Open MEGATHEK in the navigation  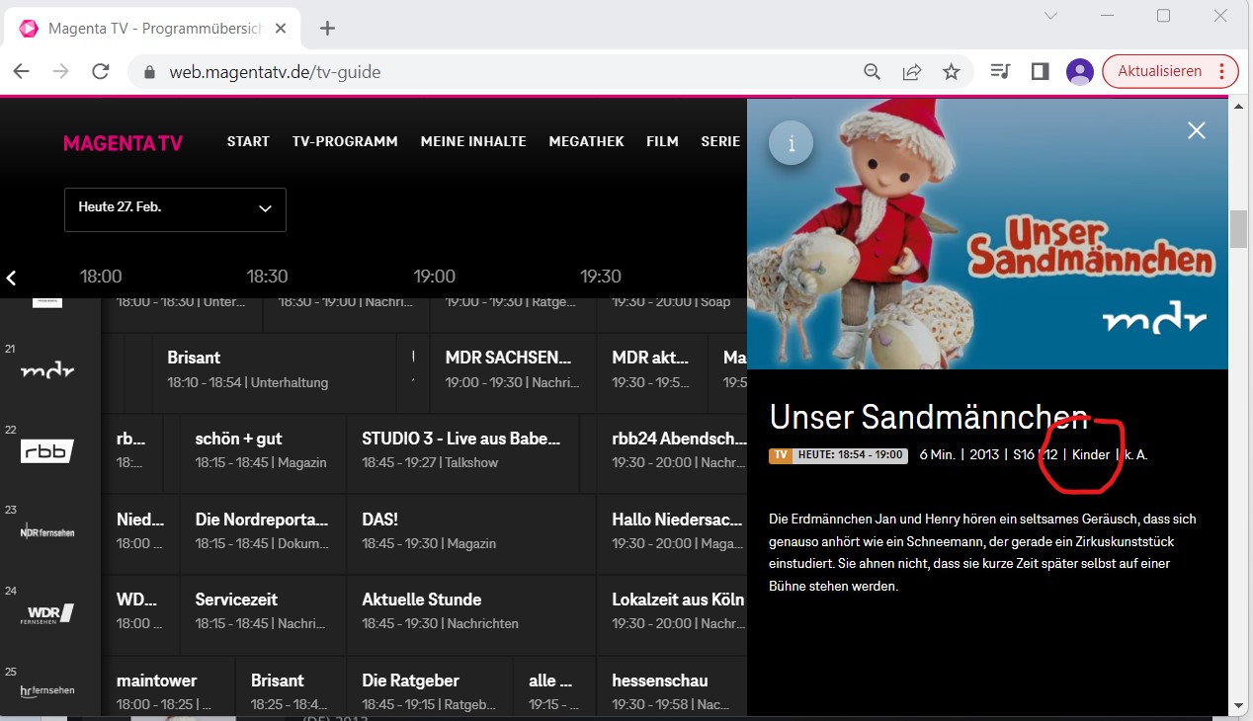587,141
